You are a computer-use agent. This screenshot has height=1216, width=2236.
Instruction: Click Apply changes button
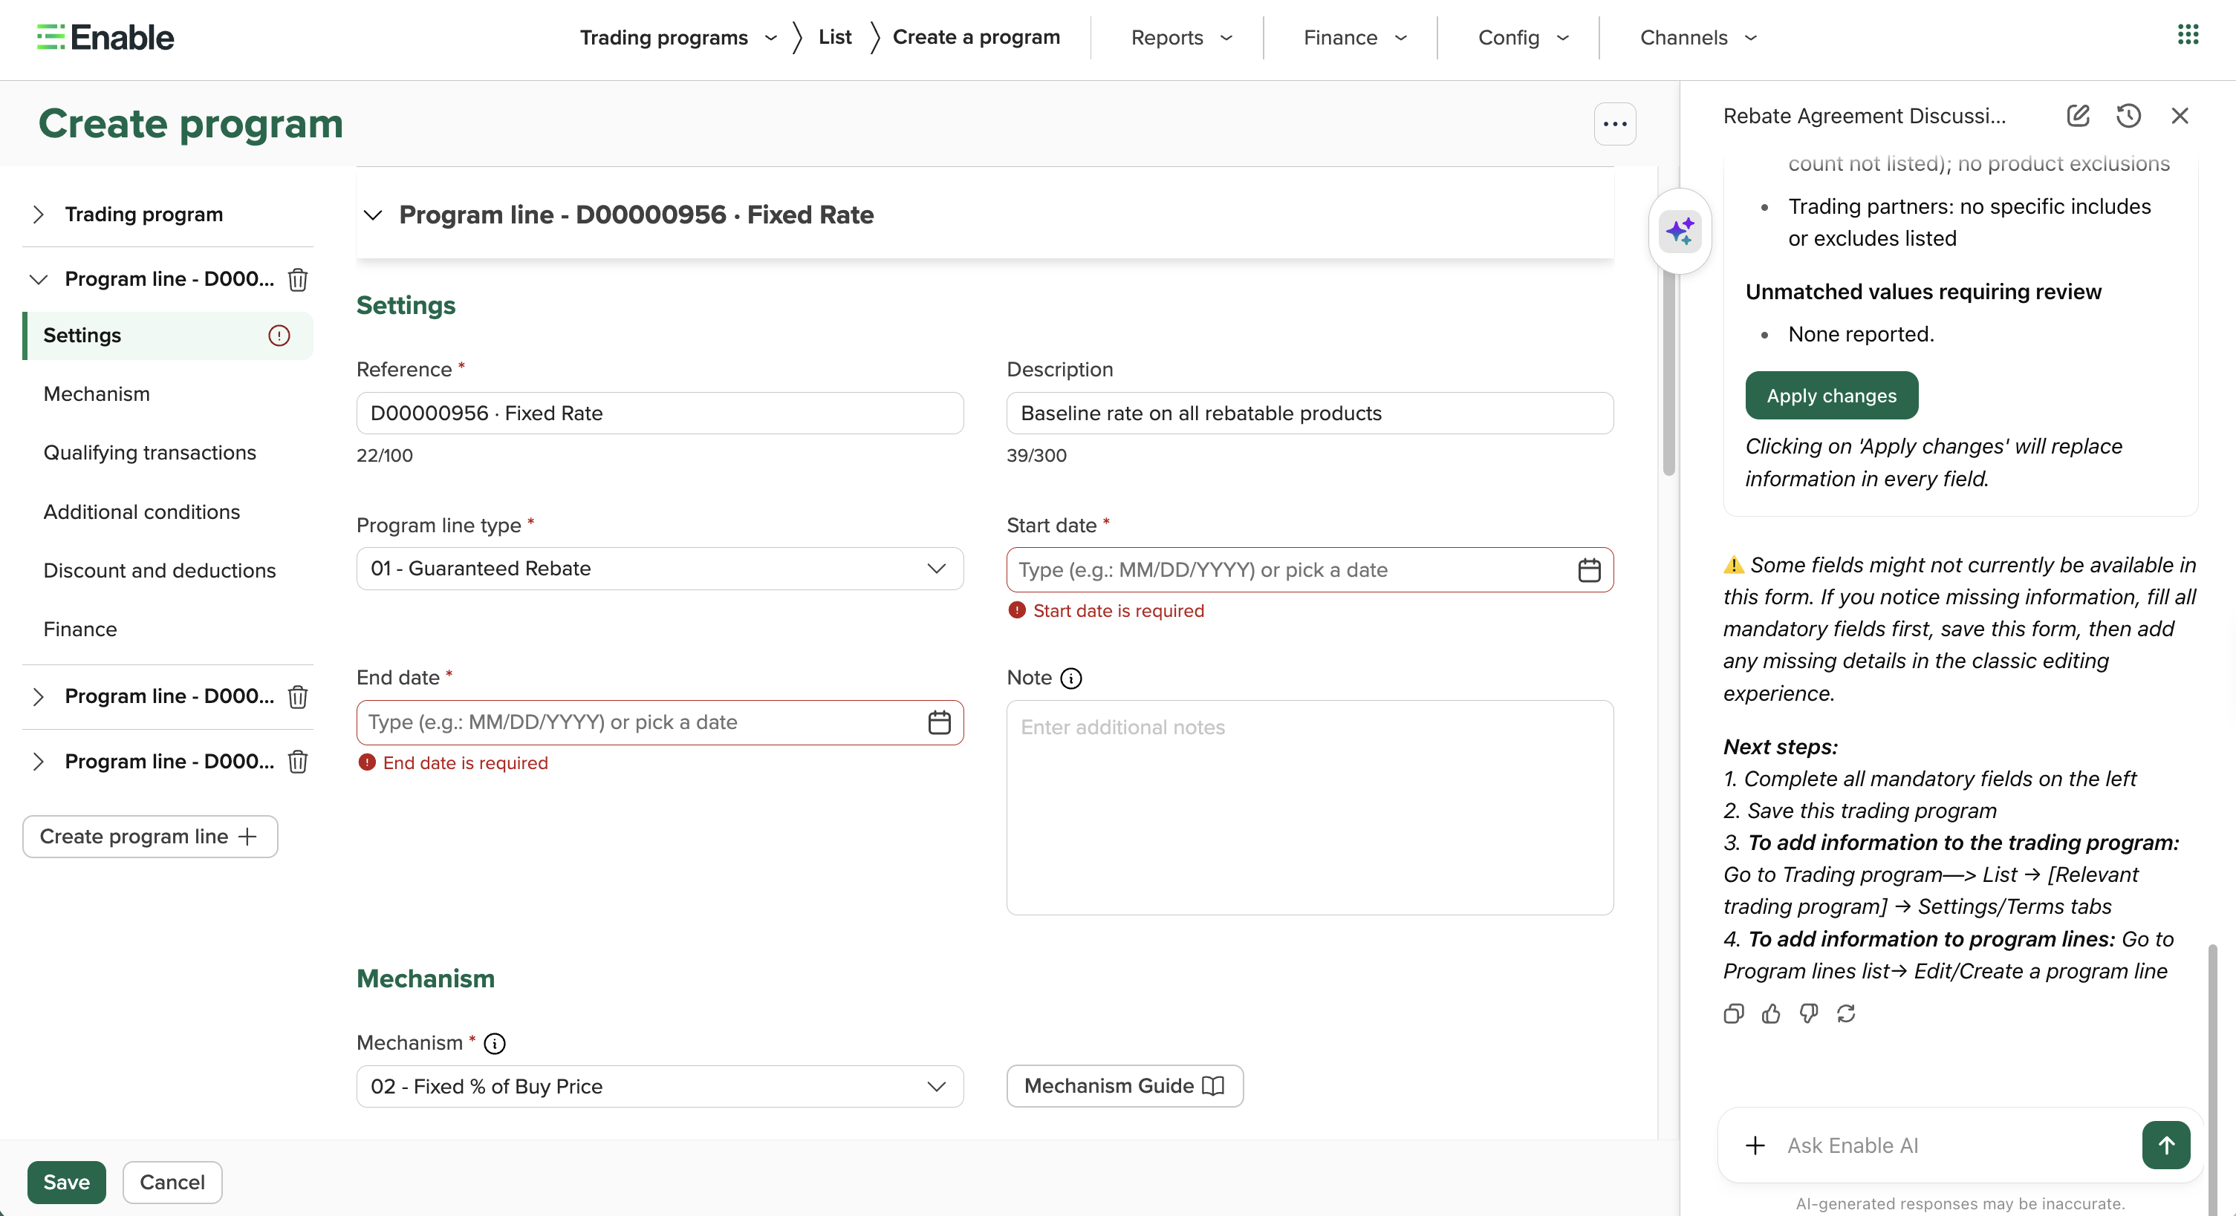1831,396
